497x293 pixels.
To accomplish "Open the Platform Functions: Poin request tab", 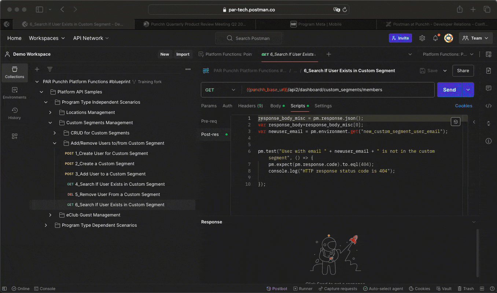I will pyautogui.click(x=225, y=54).
